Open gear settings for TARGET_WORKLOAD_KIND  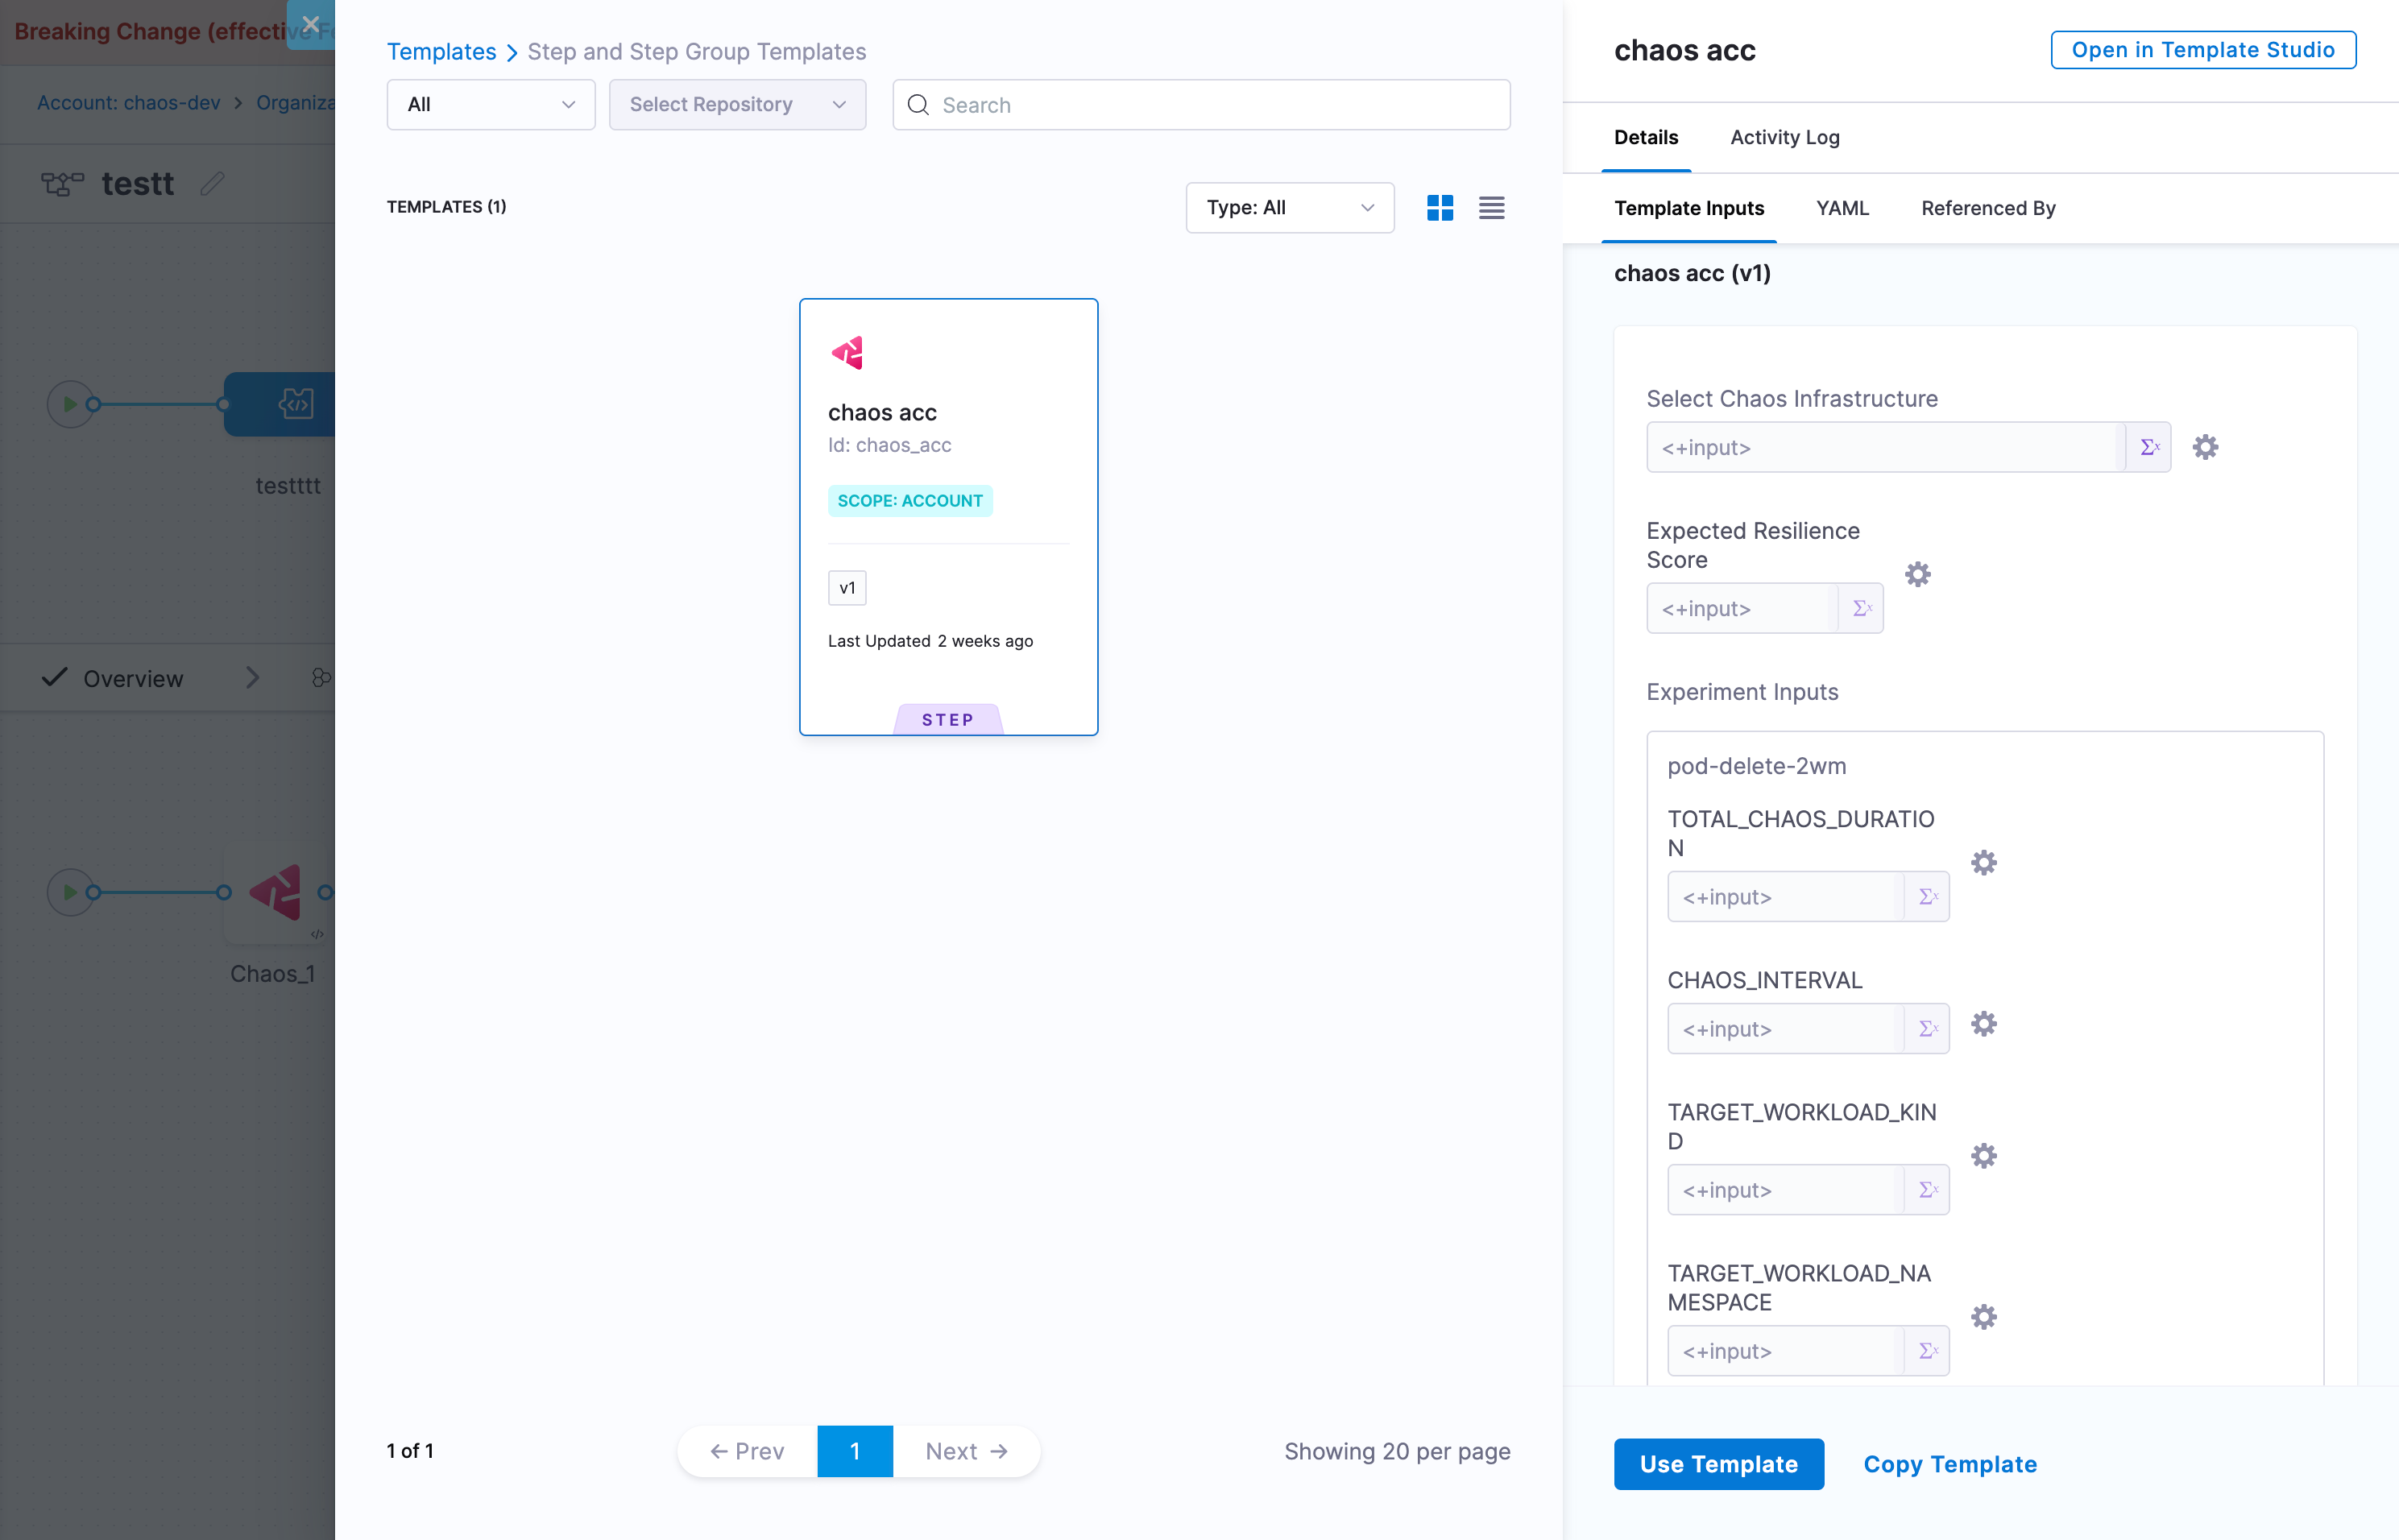coord(1983,1156)
